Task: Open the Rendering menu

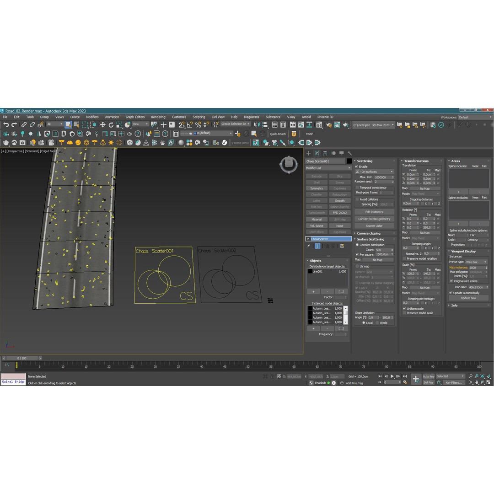Action: (x=158, y=117)
